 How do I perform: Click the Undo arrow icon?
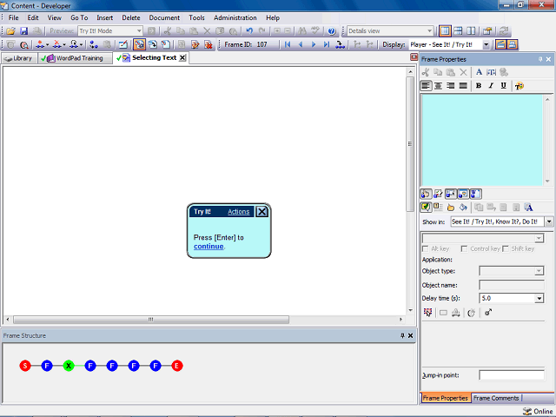coord(249,31)
